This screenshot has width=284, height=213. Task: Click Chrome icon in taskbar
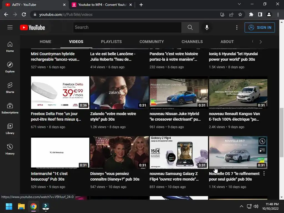(x=34, y=206)
